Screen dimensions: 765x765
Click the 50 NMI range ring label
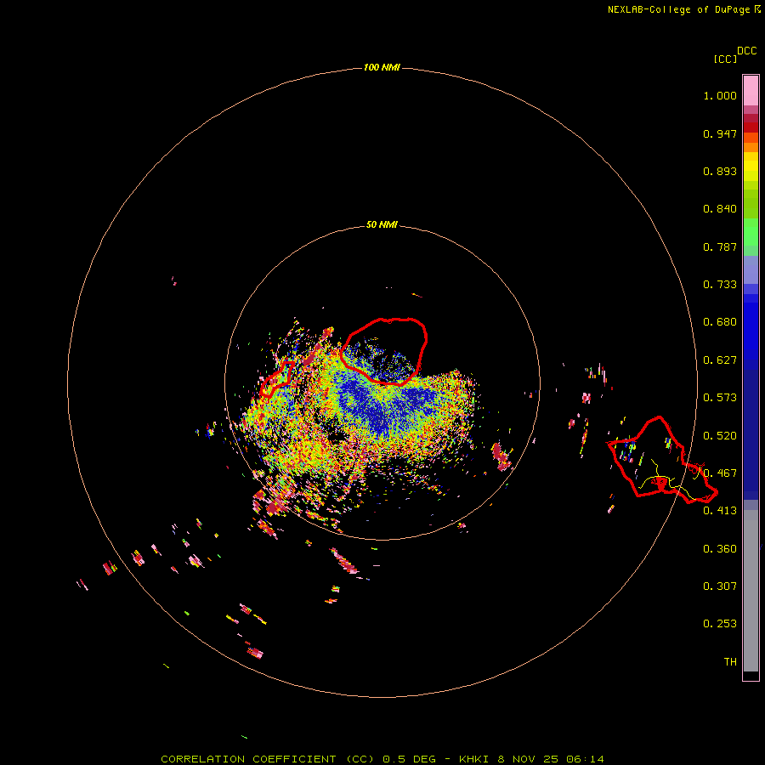click(x=382, y=224)
